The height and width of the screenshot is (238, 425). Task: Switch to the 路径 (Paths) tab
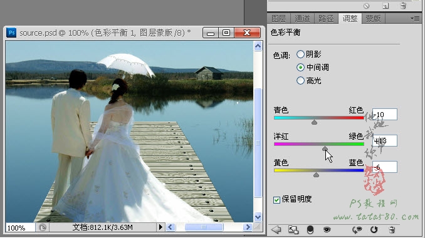(326, 18)
